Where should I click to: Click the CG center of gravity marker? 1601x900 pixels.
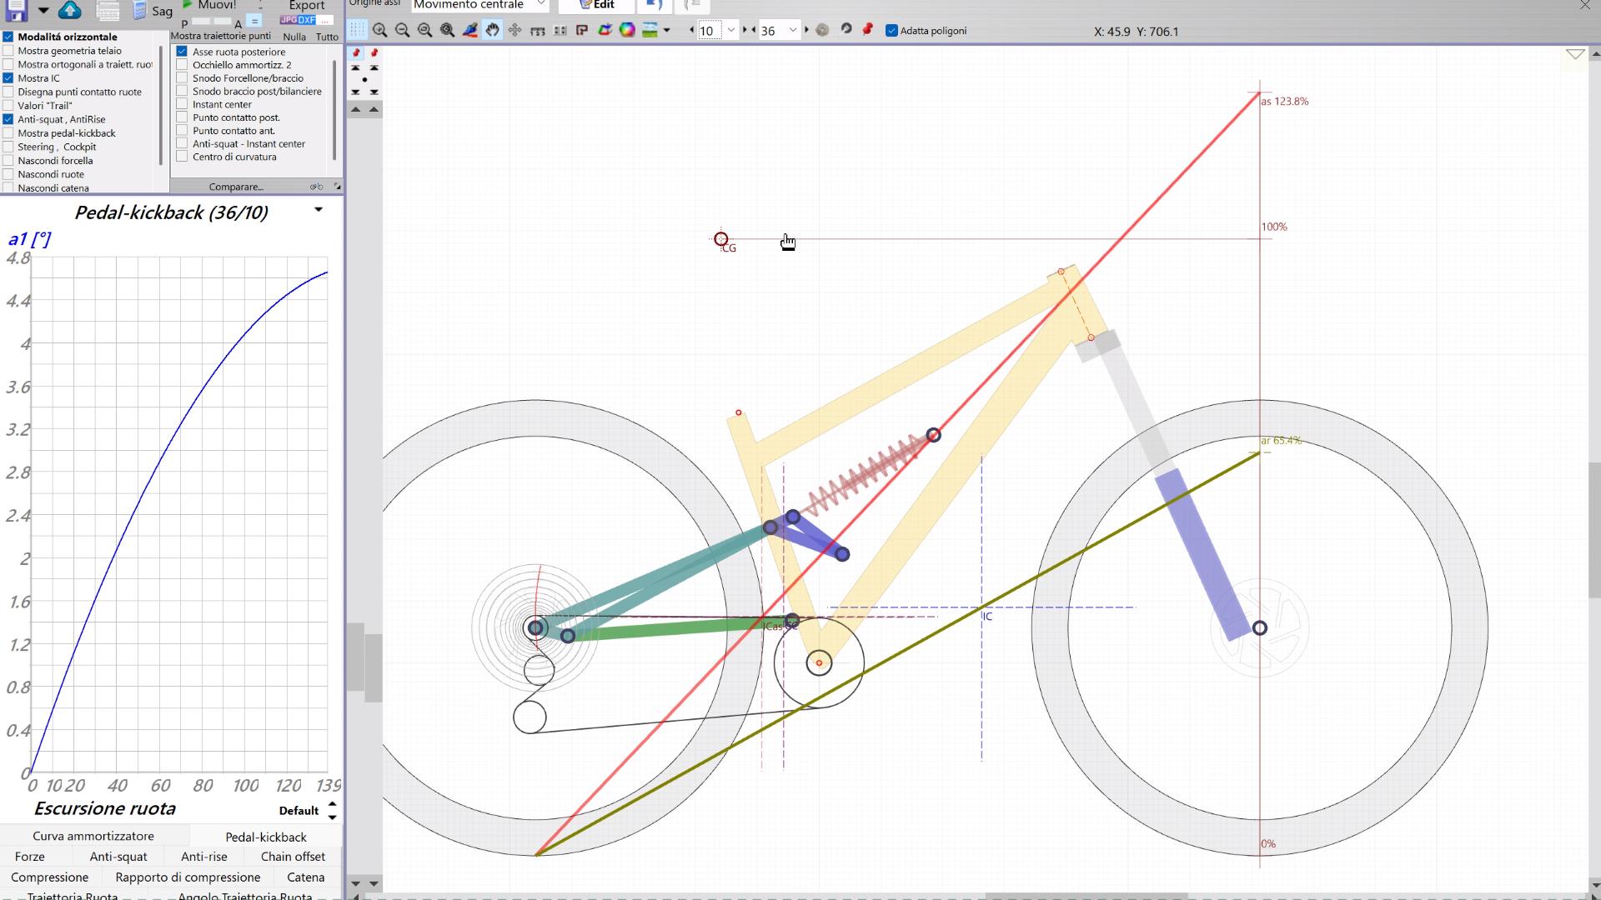click(721, 239)
